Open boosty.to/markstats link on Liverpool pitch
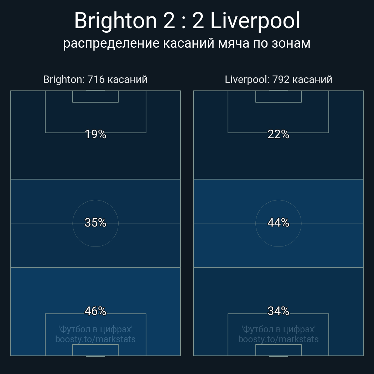The width and height of the screenshot is (374, 374). click(279, 339)
